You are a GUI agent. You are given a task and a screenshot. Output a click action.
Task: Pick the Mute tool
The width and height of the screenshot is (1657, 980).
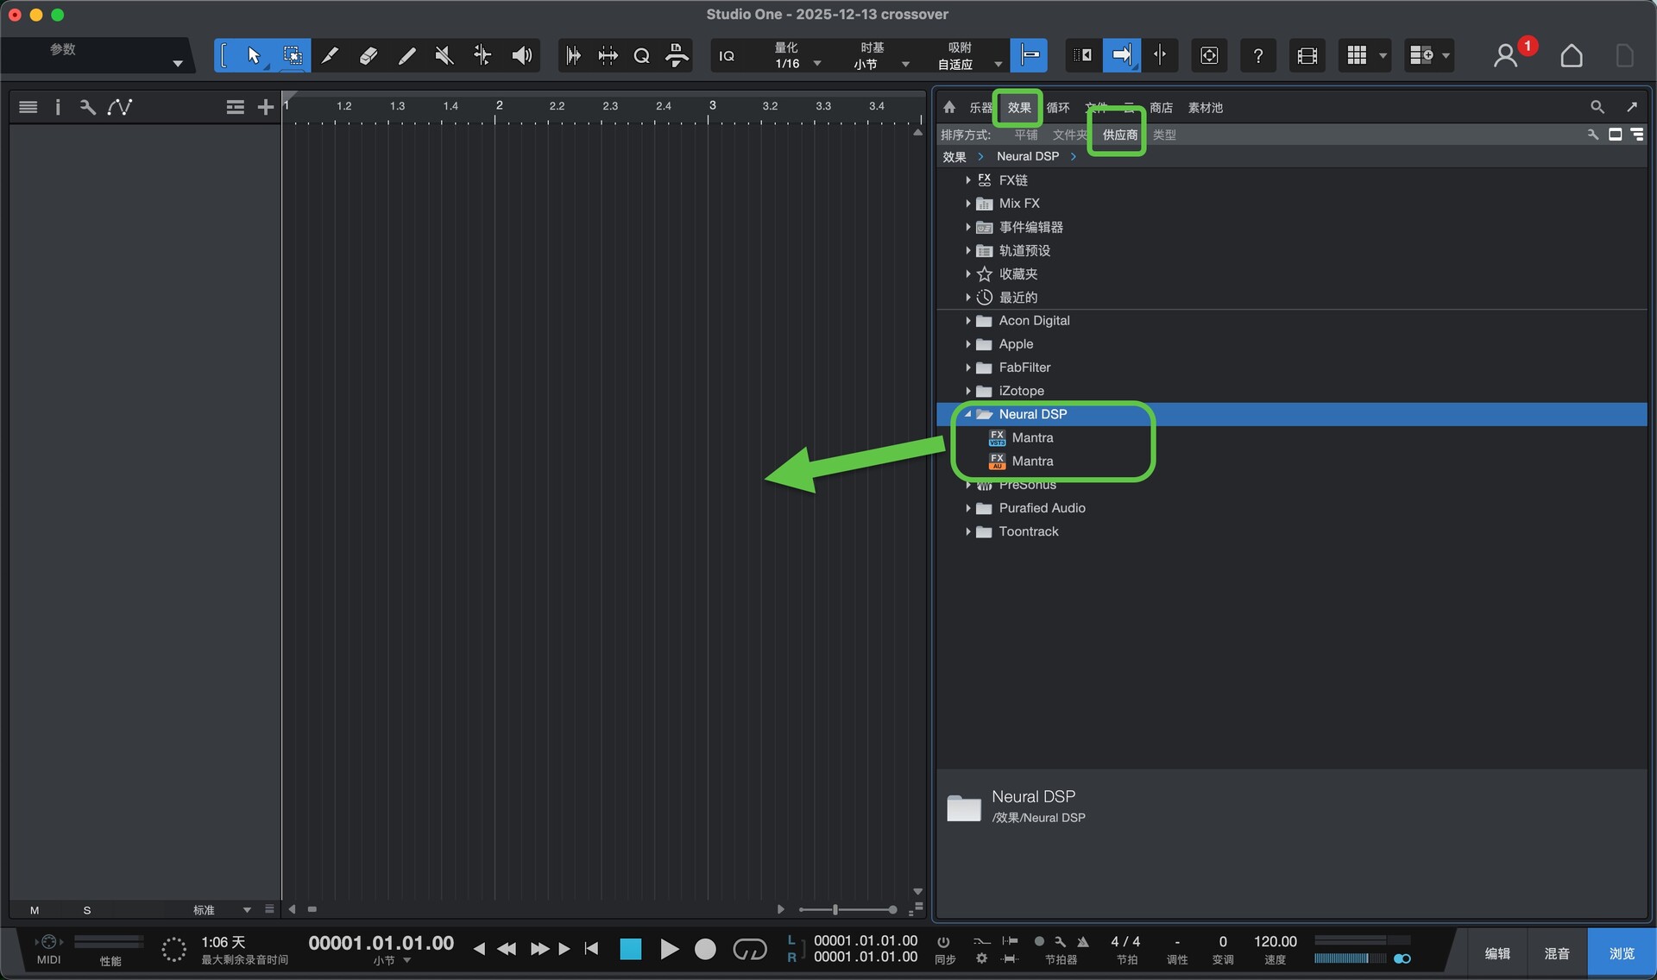pos(444,56)
